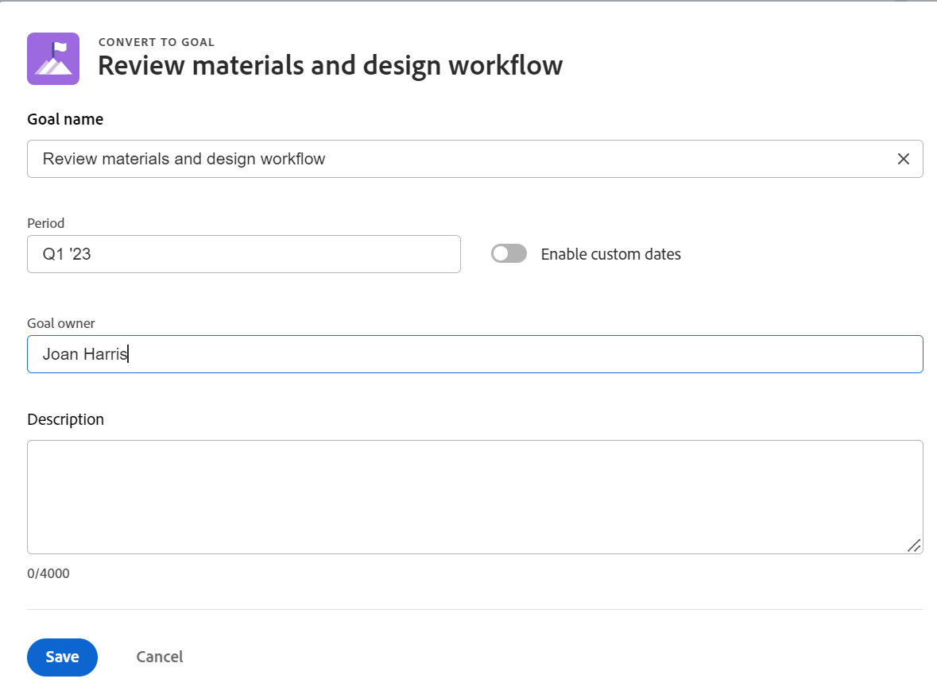
Task: Place cursor right after "Joan Harris" text
Action: (129, 354)
